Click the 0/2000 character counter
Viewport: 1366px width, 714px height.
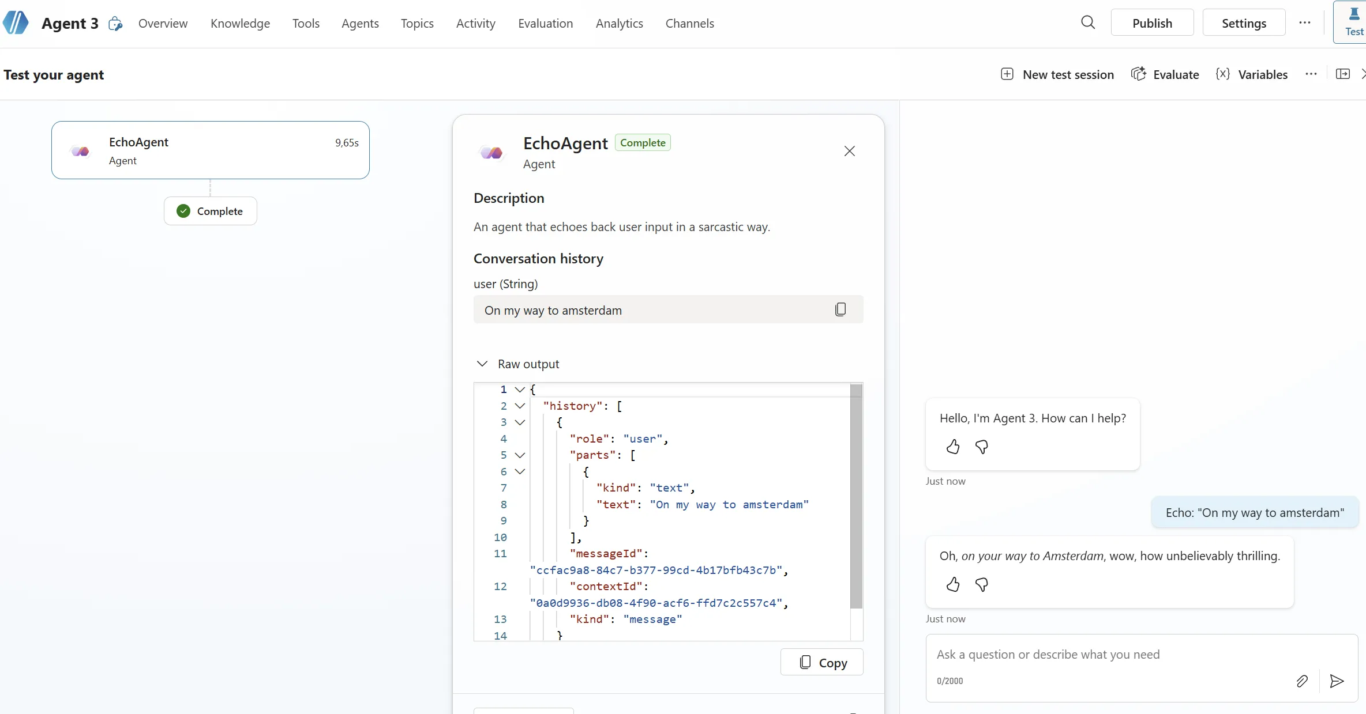tap(950, 681)
